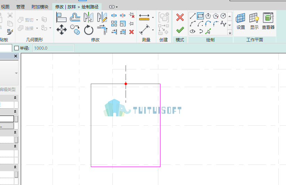Select the Circumscribed Polygon draw tool
Image resolution: width=286 pixels, height=185 pixels.
[x=216, y=16]
